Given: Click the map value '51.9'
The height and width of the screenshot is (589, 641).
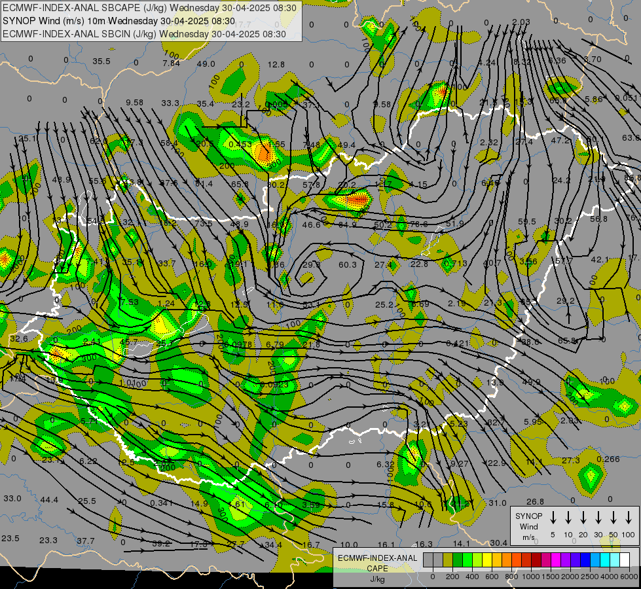Looking at the screenshot, I should click(x=454, y=224).
